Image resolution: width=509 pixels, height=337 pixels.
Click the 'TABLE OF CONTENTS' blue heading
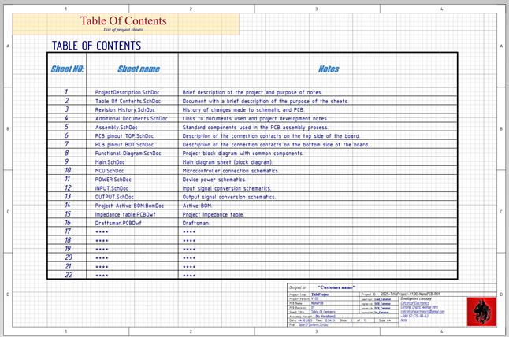pos(96,46)
